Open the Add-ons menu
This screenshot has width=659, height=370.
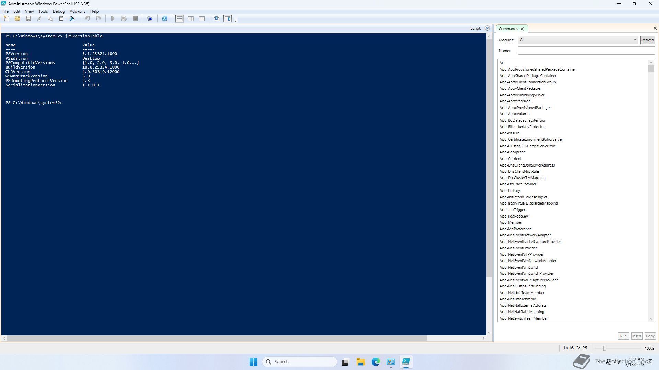77,11
